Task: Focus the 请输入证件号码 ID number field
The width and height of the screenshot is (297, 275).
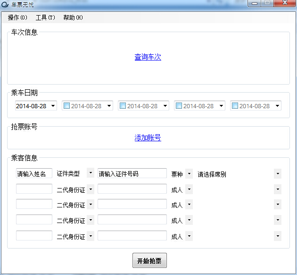Action: [132, 173]
